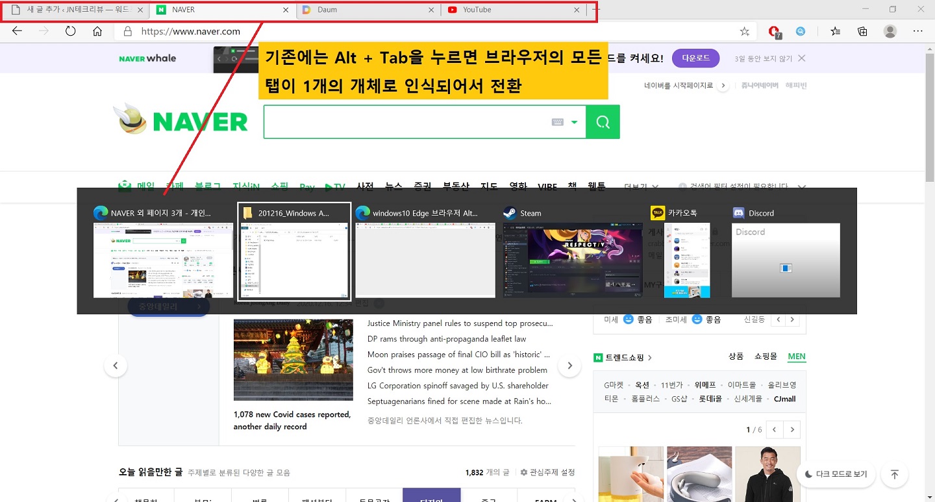Go to previous trend shopping page arrow
935x502 pixels.
pos(775,430)
